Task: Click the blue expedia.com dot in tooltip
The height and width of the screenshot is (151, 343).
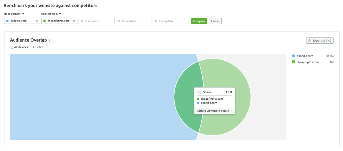Action: pyautogui.click(x=198, y=103)
